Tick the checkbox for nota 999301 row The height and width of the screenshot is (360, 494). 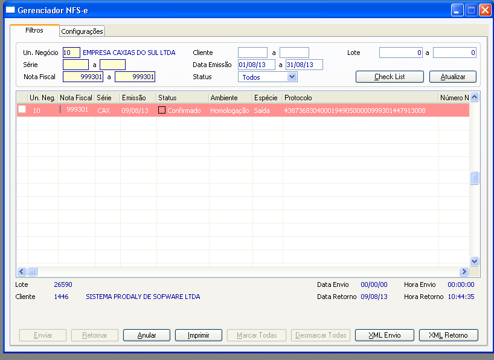[x=22, y=109]
